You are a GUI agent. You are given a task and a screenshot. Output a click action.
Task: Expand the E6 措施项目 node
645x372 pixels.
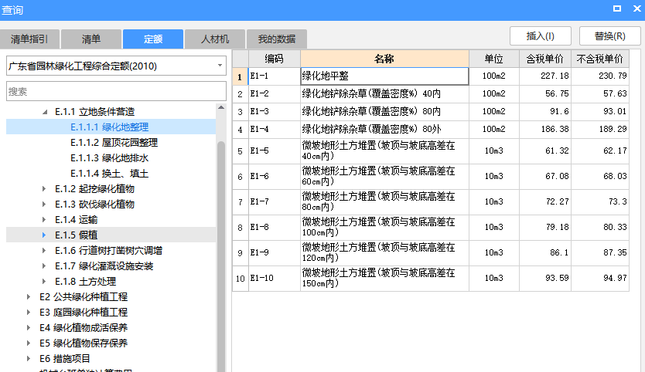tap(29, 358)
